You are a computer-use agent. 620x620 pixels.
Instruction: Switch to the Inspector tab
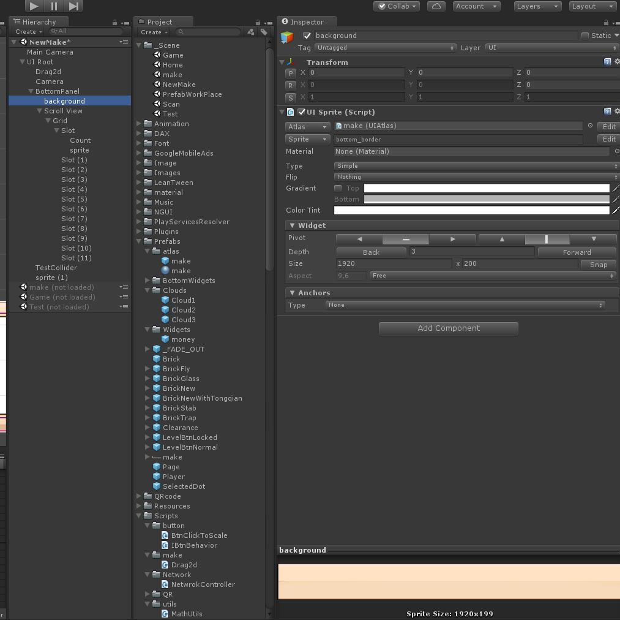click(x=307, y=22)
